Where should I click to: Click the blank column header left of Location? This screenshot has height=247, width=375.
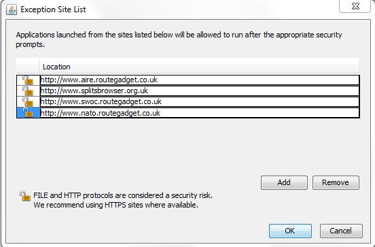(x=28, y=67)
